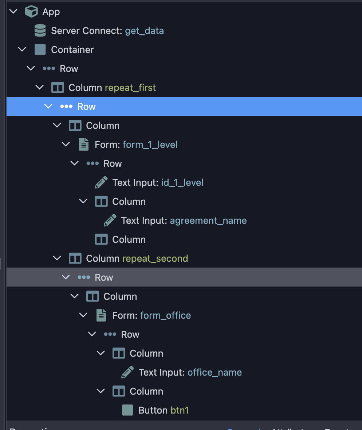Click the column icon beside repeat_first
Image resolution: width=362 pixels, height=430 pixels.
pos(57,87)
